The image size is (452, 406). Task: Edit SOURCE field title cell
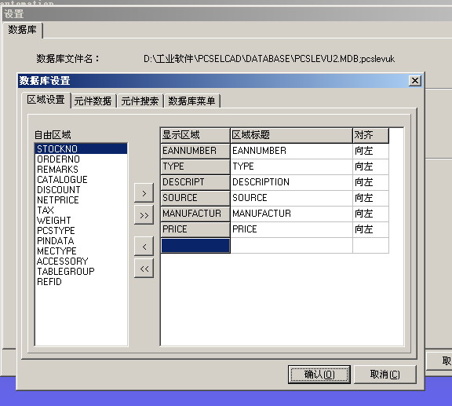[x=291, y=198]
